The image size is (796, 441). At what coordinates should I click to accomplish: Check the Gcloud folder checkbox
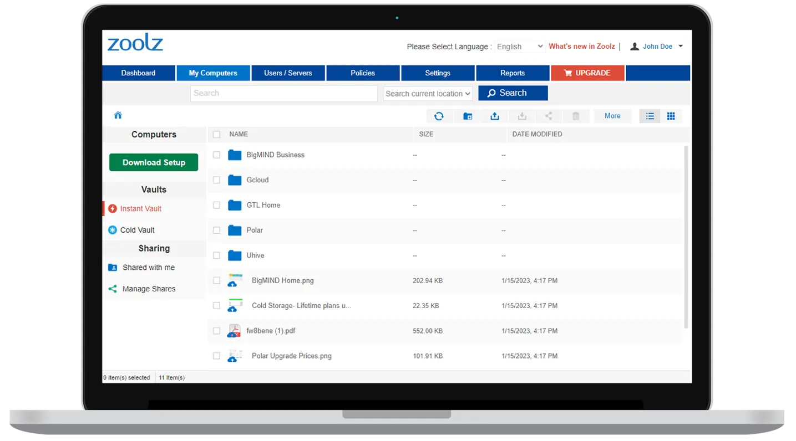pos(216,180)
